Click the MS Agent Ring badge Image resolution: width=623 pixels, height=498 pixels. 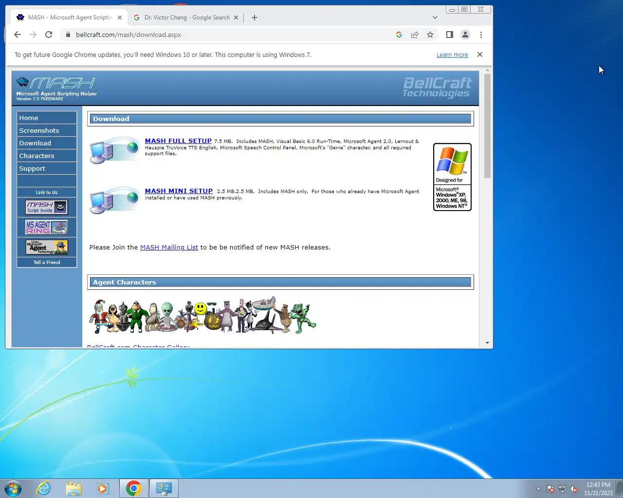(47, 227)
